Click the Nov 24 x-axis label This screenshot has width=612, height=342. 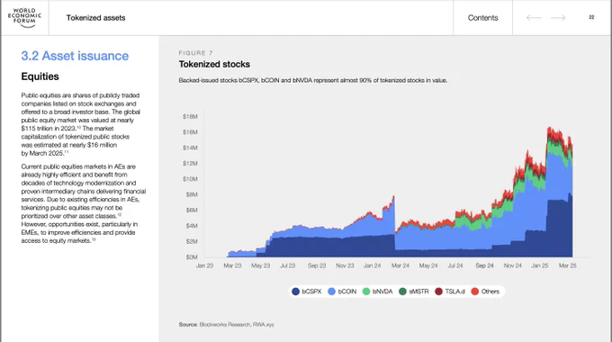coord(512,265)
